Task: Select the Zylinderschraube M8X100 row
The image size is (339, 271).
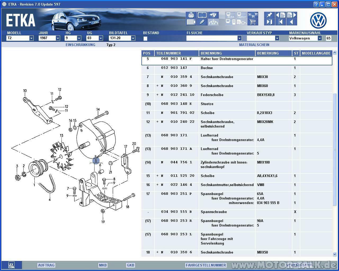Action: (x=237, y=166)
